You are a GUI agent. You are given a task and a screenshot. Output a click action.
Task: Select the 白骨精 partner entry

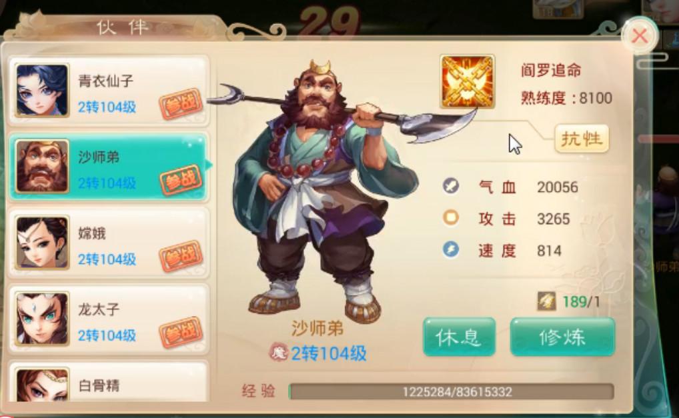coord(108,381)
